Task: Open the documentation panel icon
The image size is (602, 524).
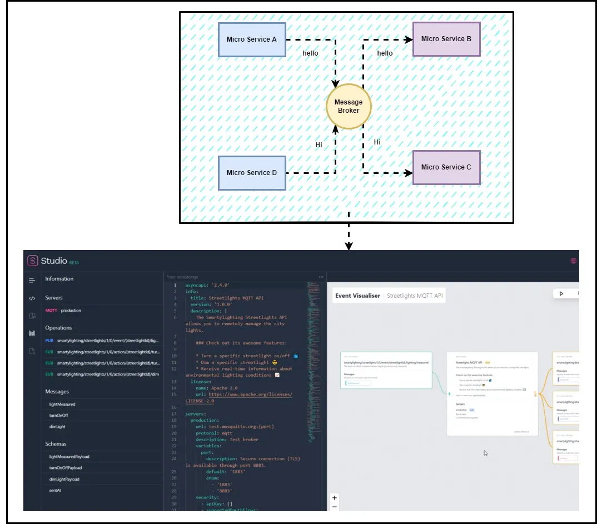Action: point(32,316)
